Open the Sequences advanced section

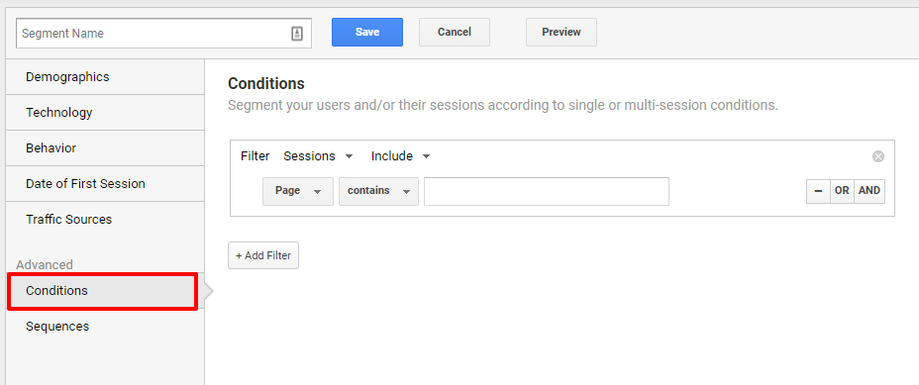point(105,327)
